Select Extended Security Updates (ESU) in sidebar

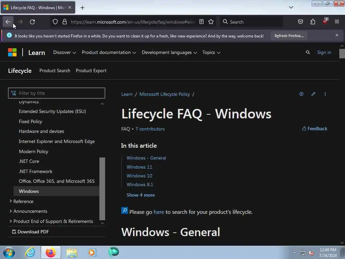[52, 111]
